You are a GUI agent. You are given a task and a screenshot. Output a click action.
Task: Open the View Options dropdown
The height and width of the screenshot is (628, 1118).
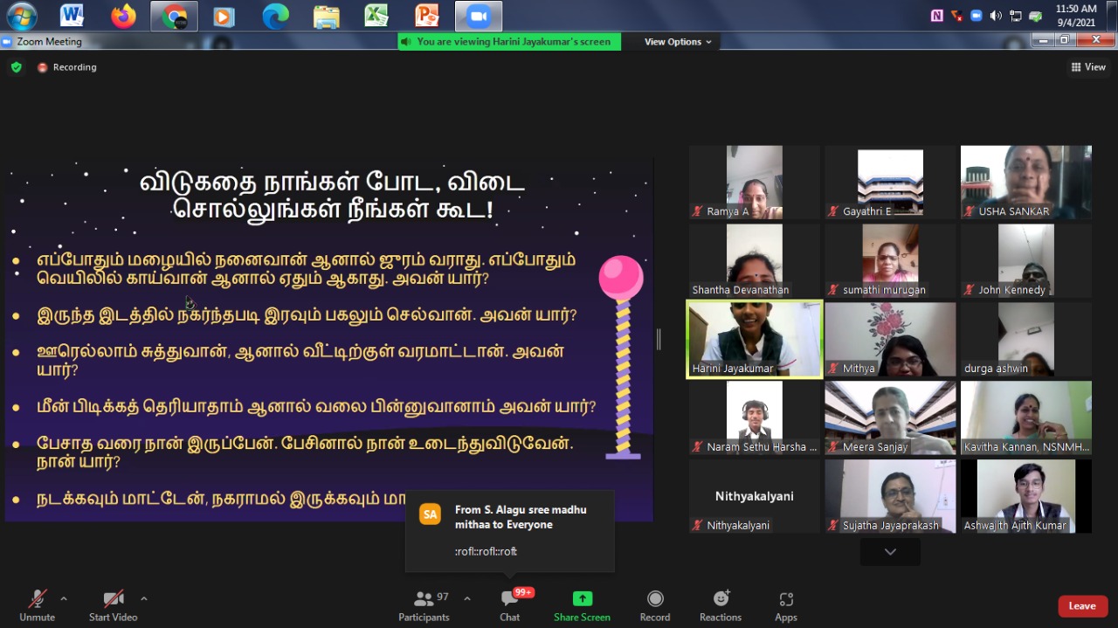tap(678, 42)
